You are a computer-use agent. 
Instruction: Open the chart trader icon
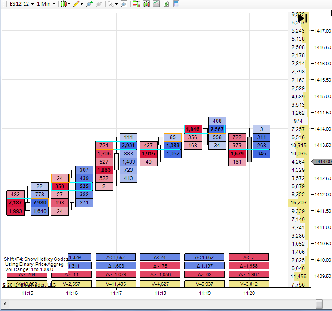click(136, 4)
